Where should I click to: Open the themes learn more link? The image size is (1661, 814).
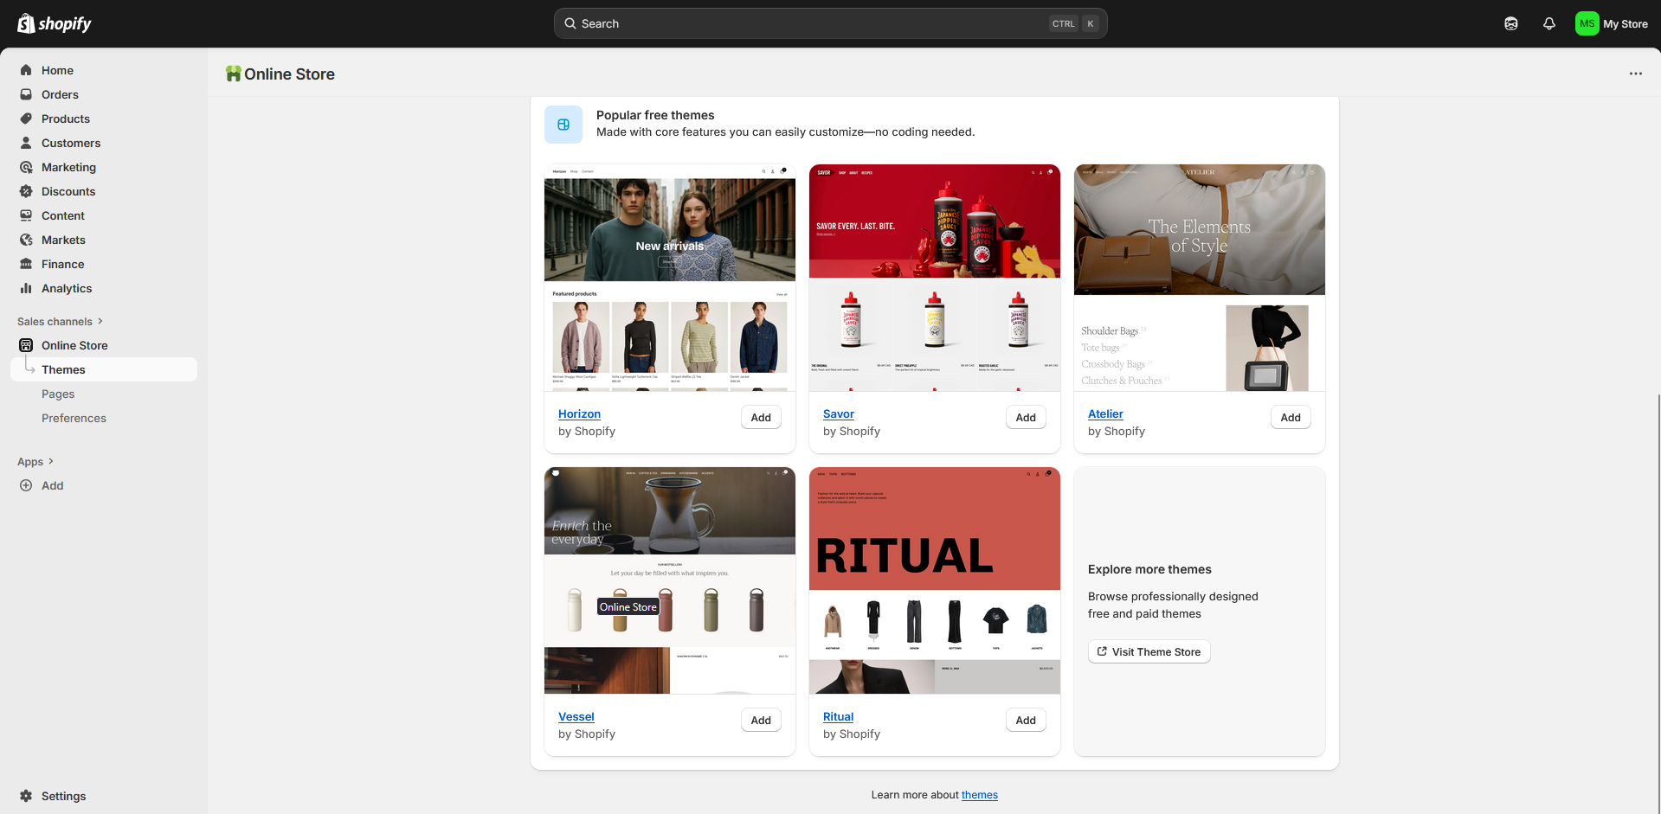tap(979, 794)
